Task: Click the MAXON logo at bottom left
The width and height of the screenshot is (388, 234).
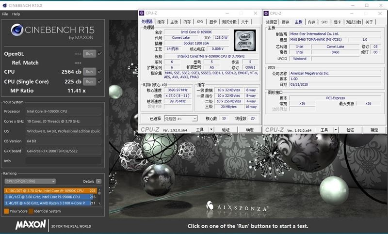Action: [x=31, y=225]
